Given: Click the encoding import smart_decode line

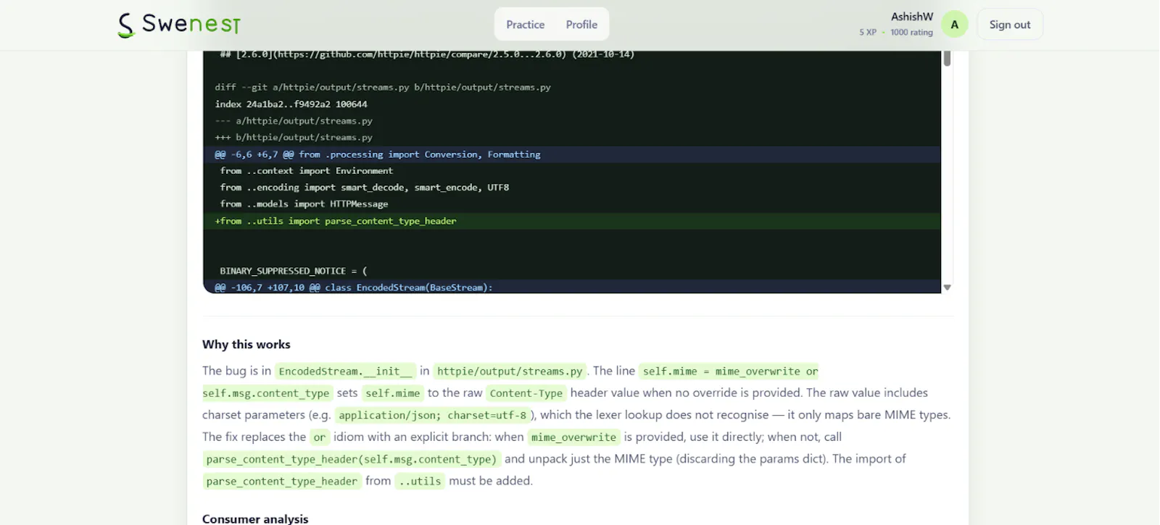Looking at the screenshot, I should (x=365, y=188).
